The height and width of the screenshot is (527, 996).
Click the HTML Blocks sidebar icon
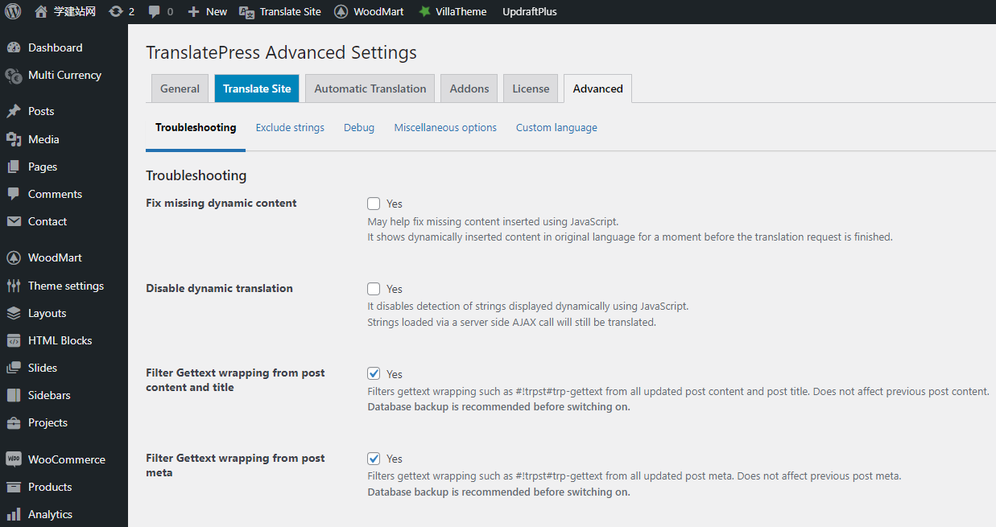tap(14, 340)
